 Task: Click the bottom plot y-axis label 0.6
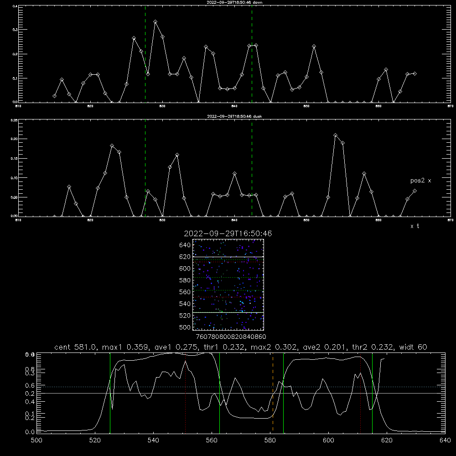pyautogui.click(x=30, y=386)
